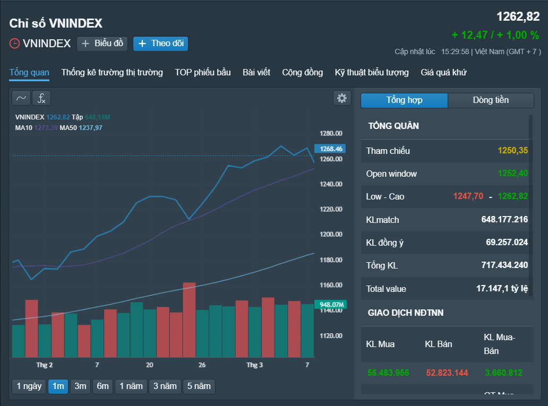Click the Biểu đồ button

point(102,44)
